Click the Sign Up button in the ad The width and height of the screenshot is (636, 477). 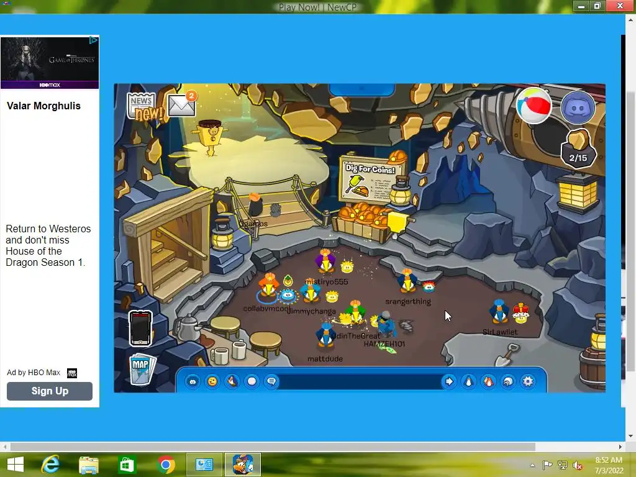tap(50, 391)
